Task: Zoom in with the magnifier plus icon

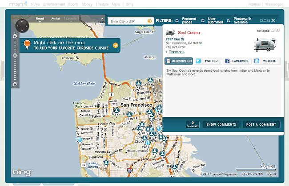Action: [x=15, y=36]
